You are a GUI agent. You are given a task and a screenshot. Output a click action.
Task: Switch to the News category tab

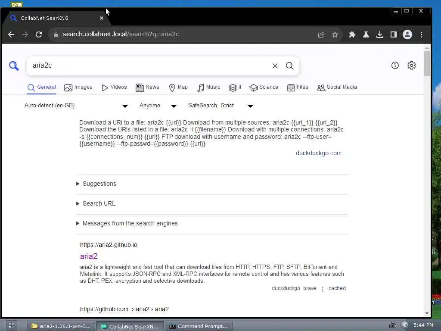147,87
